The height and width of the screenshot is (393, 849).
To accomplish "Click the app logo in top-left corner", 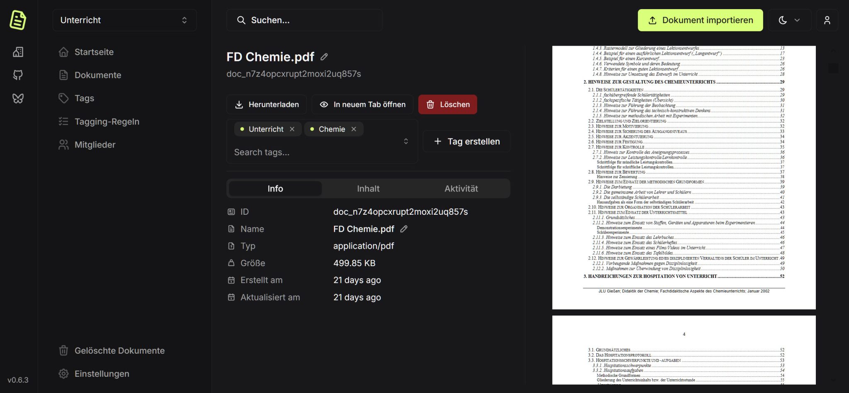I will click(18, 20).
